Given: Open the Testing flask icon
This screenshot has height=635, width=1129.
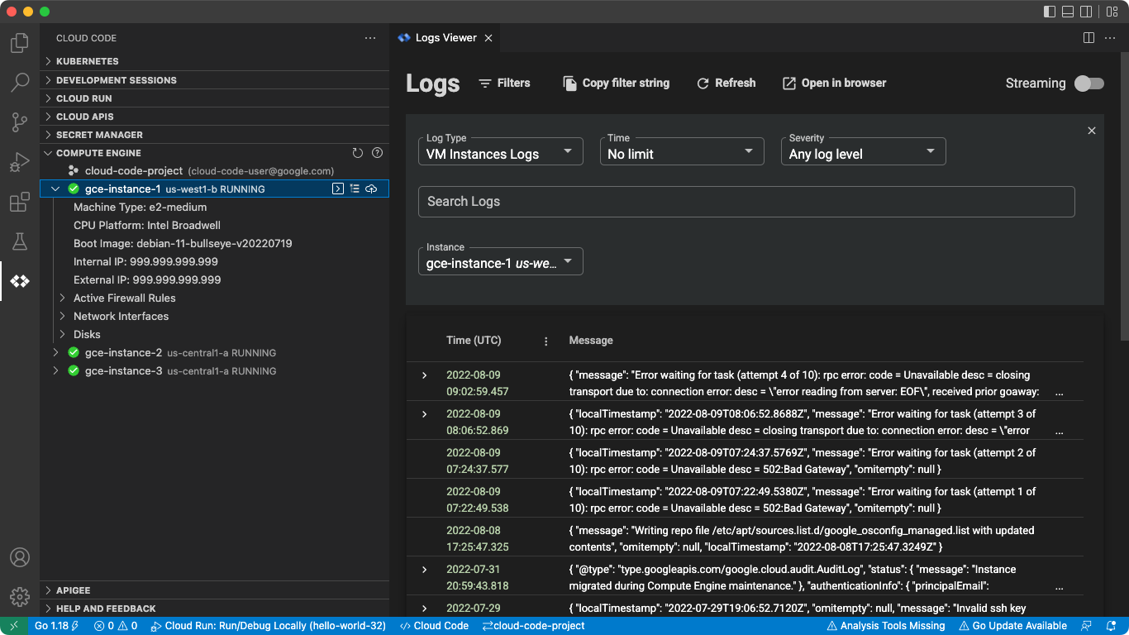Looking at the screenshot, I should pyautogui.click(x=20, y=241).
